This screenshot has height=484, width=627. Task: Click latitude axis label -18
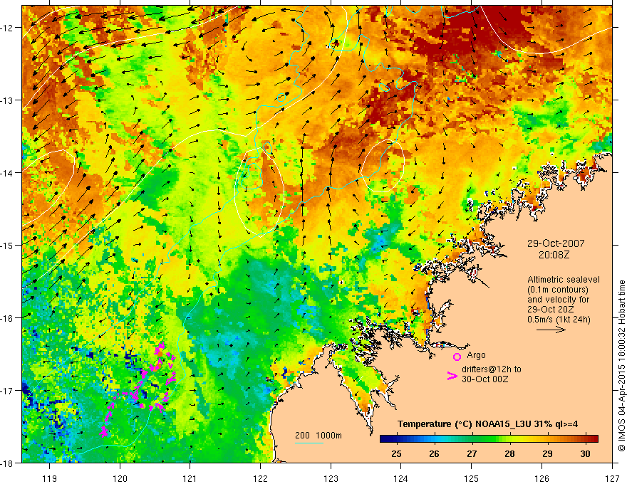tap(6, 463)
